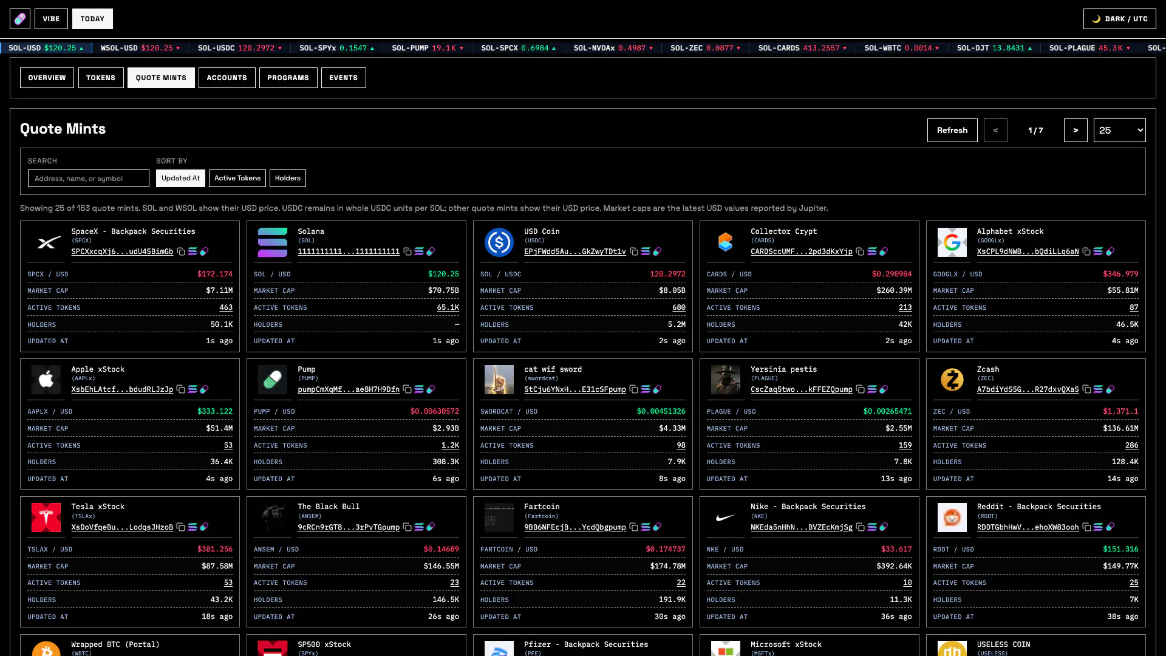
Task: Toggle the DARK / UTC theme switch
Action: pos(1119,19)
